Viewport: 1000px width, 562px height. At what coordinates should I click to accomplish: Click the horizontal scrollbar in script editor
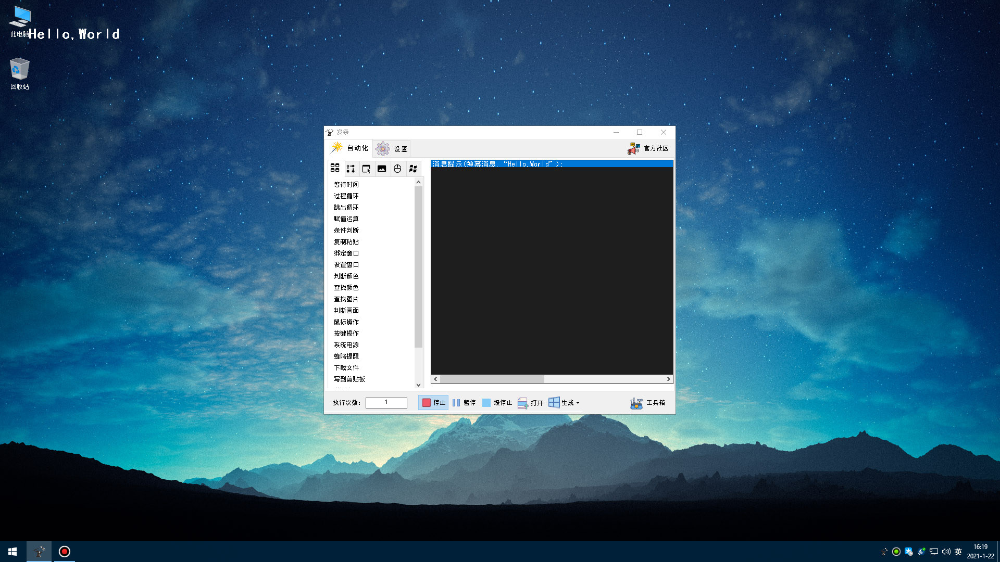point(492,379)
